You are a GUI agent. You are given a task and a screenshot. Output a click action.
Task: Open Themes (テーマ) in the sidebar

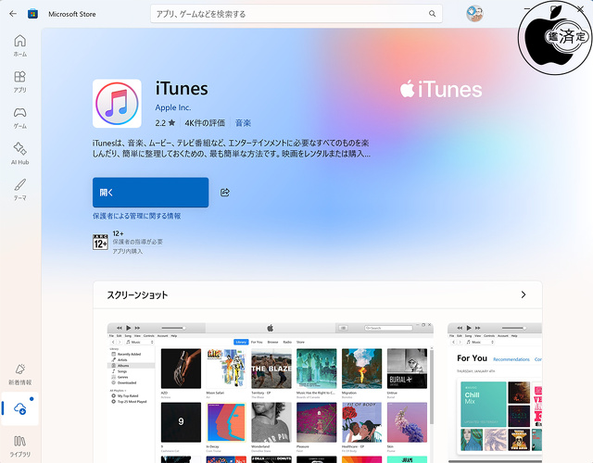20,190
